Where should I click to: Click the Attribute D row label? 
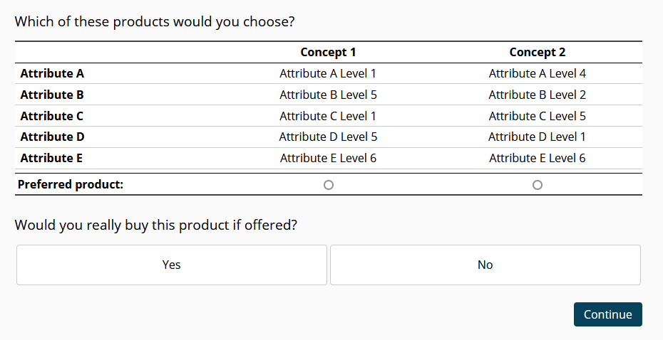[52, 137]
